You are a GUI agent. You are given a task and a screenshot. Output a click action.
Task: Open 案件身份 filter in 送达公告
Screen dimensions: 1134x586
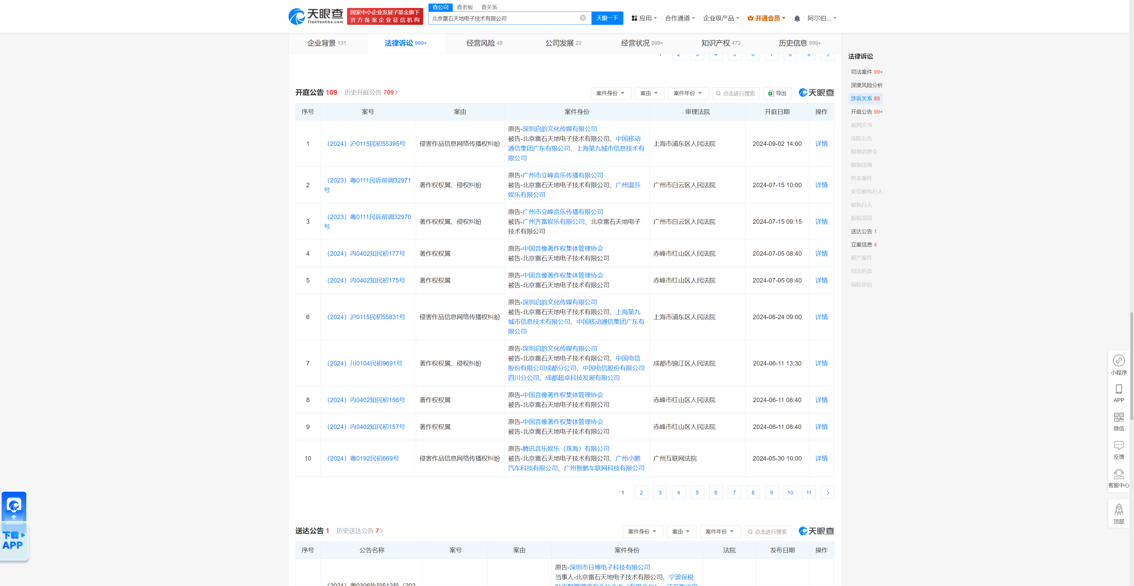coord(642,532)
